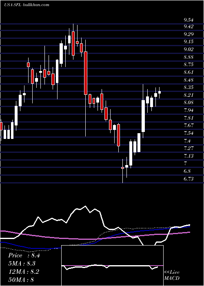Click the 9.15 price level label
Viewport: 204px width, 286px height.
coord(188,42)
